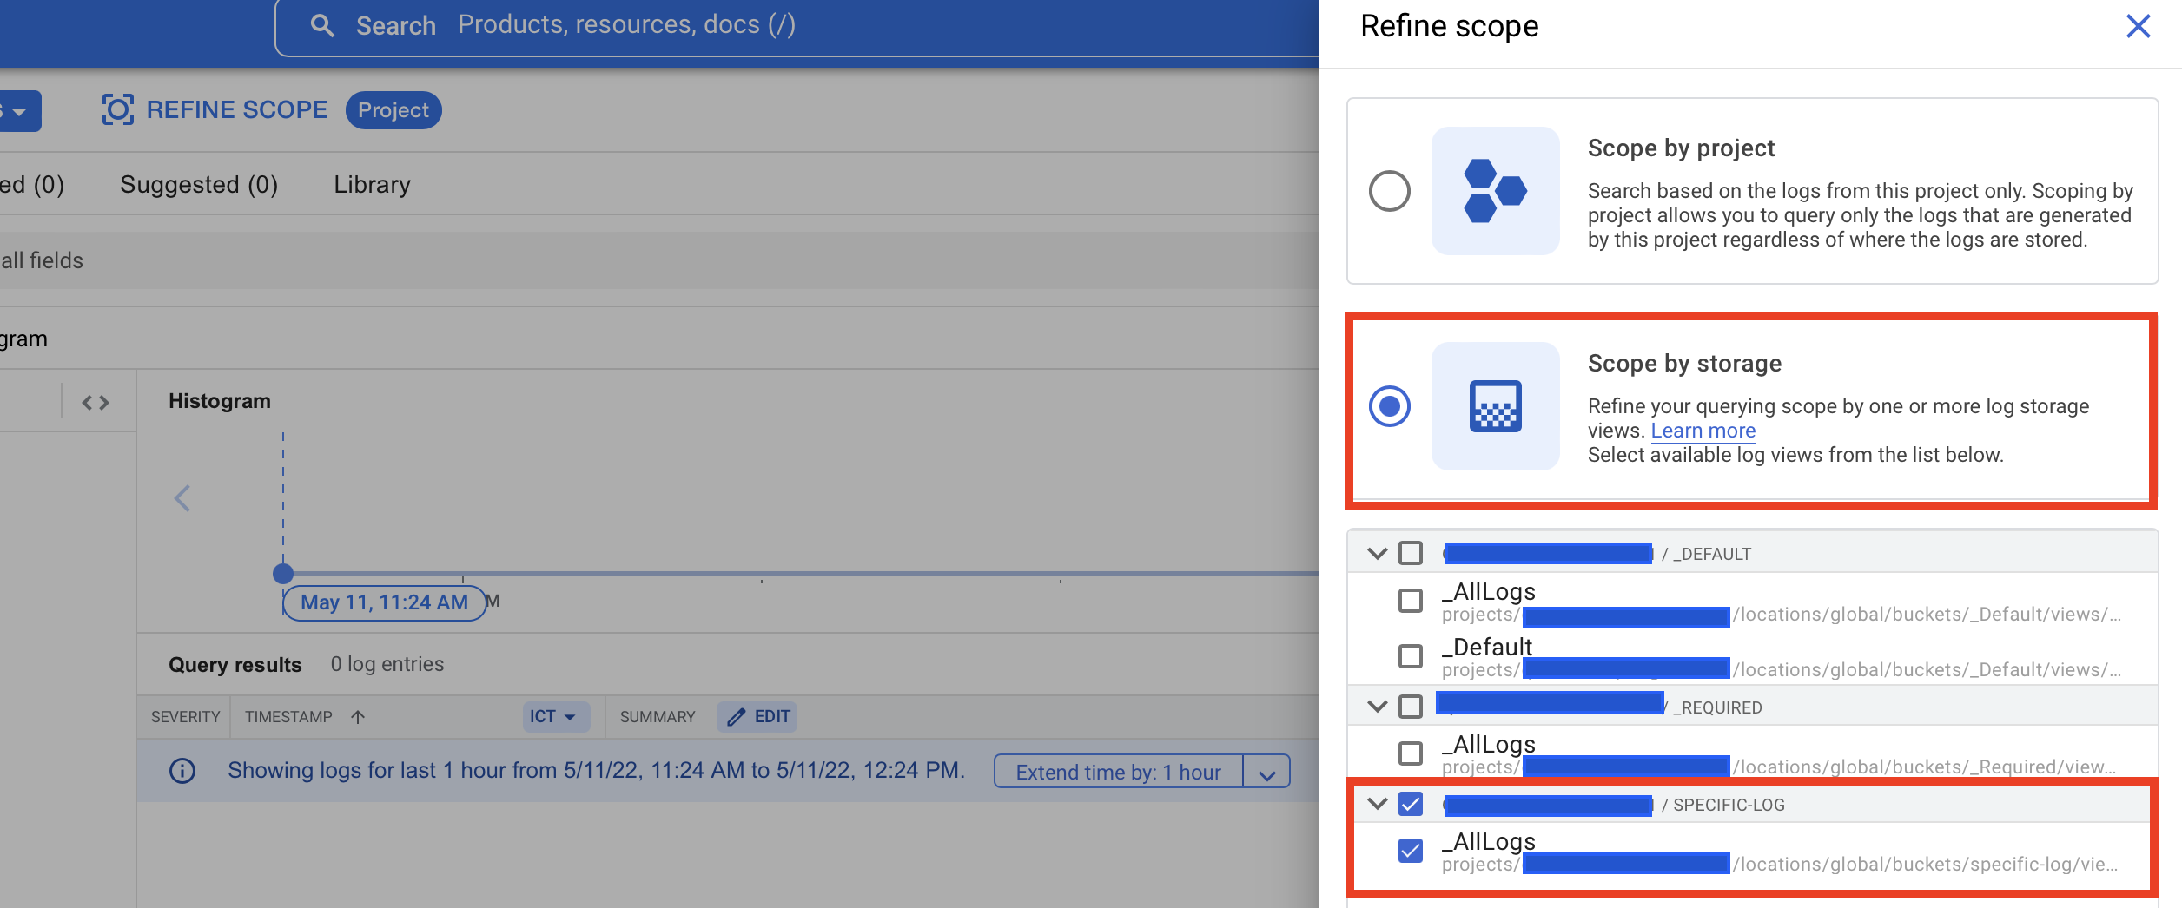Click the search magnifier icon
2182x908 pixels.
(322, 26)
